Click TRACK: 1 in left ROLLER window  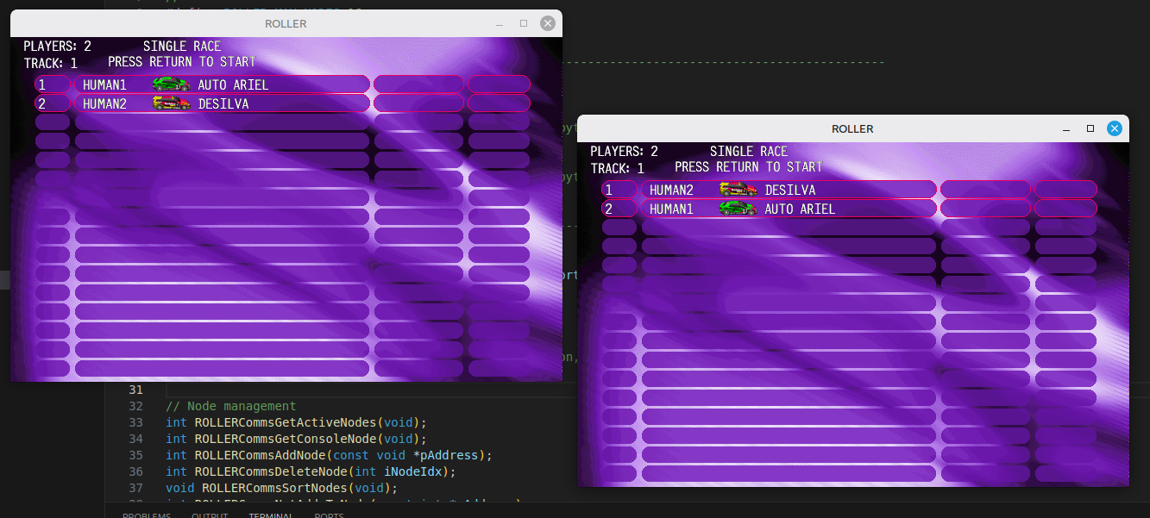pos(50,63)
